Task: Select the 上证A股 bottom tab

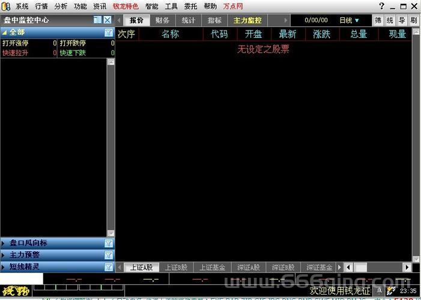Action: click(142, 267)
